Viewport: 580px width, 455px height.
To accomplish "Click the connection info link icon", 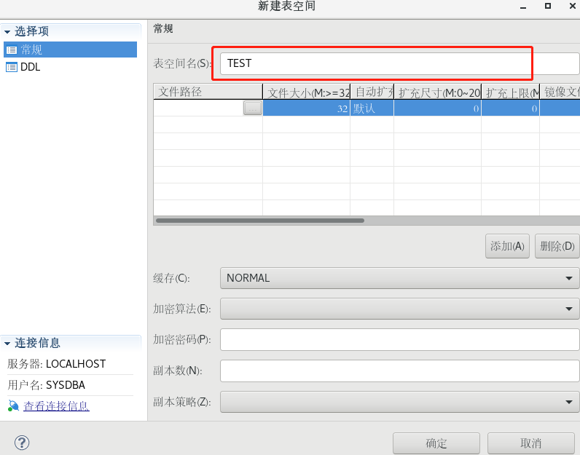I will tap(13, 405).
